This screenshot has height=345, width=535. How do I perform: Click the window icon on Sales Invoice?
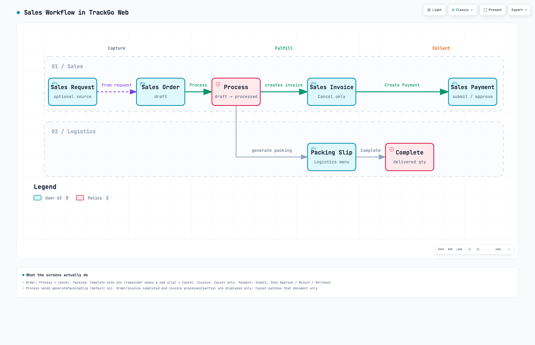coord(314,84)
